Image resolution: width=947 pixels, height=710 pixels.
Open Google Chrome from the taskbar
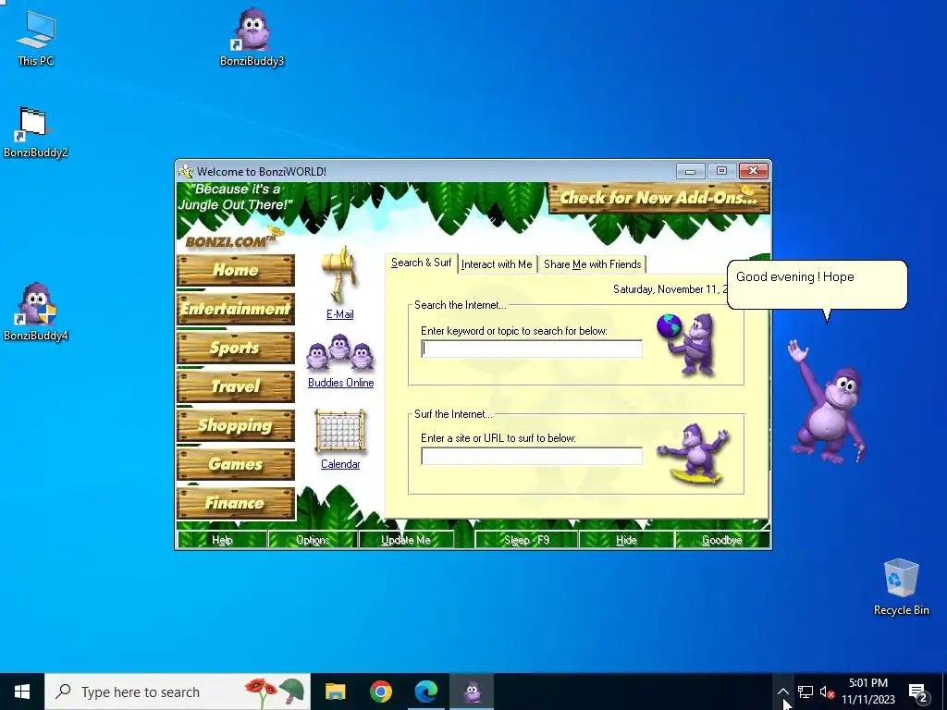point(380,692)
